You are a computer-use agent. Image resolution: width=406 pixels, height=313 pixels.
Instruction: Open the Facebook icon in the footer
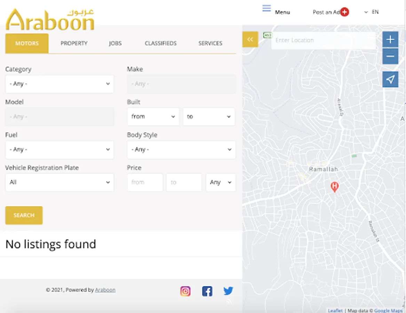pos(207,291)
